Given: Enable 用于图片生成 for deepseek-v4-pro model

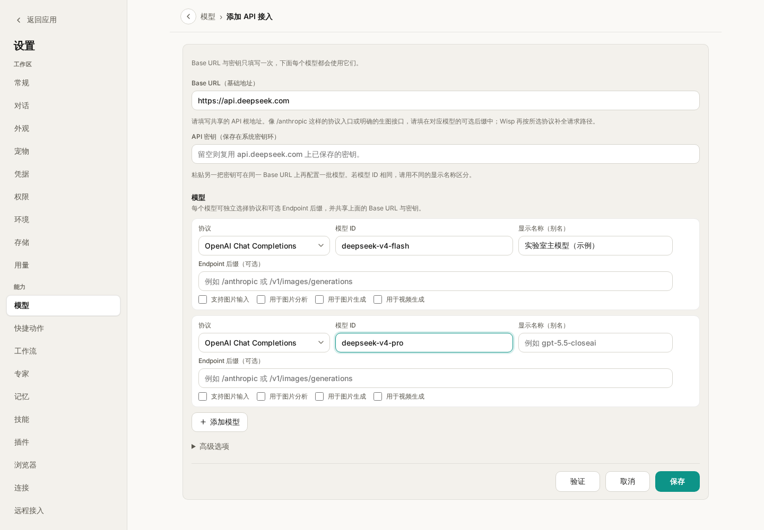Looking at the screenshot, I should (x=319, y=396).
